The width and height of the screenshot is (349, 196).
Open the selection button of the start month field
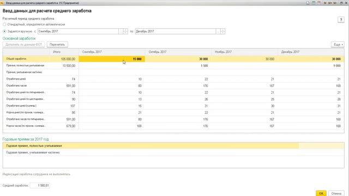[121, 32]
